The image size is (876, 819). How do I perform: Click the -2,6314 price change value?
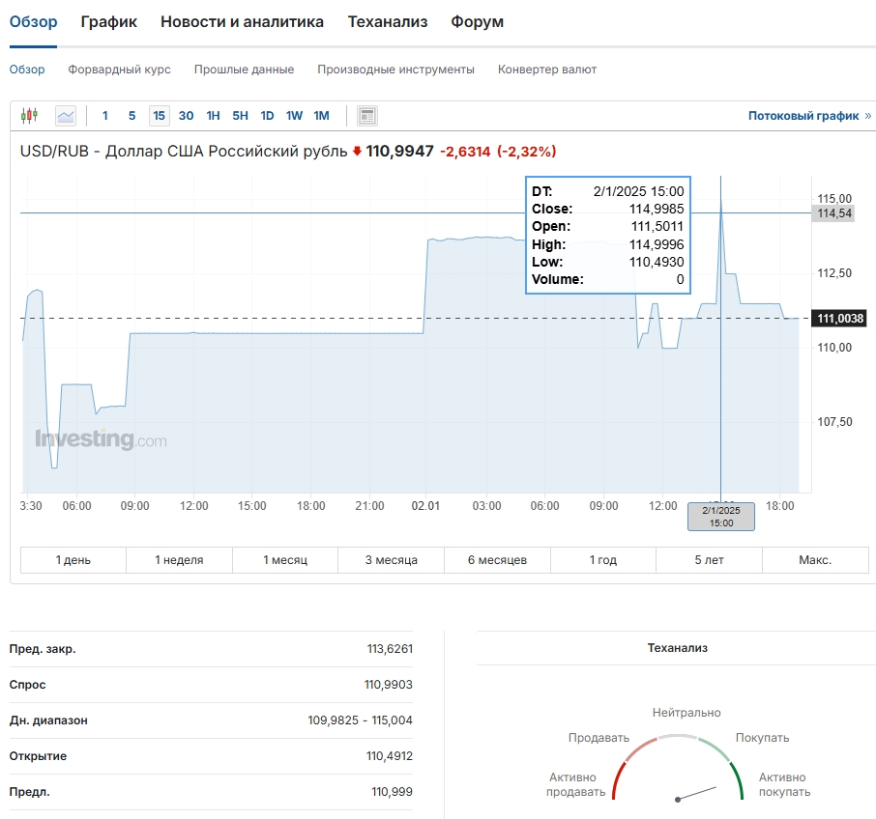pyautogui.click(x=465, y=152)
